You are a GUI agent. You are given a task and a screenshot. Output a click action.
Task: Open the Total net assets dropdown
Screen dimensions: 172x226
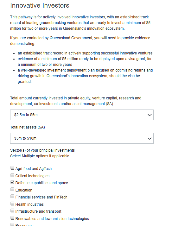(82, 138)
